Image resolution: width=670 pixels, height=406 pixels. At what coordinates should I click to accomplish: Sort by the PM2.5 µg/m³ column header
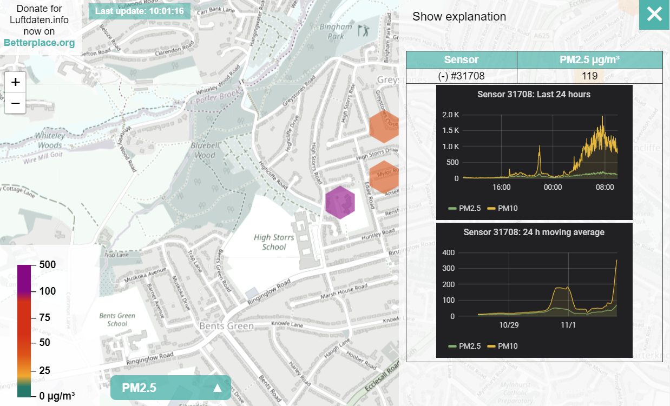click(x=589, y=60)
